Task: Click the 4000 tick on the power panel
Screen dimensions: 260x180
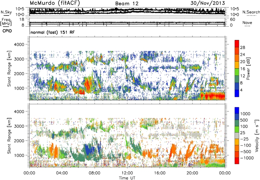Action: (19, 45)
